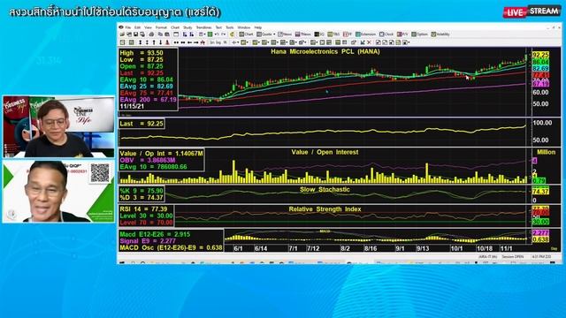Click the 8/16 date axis marker
Viewport: 566px width, 318px height.
coord(371,248)
